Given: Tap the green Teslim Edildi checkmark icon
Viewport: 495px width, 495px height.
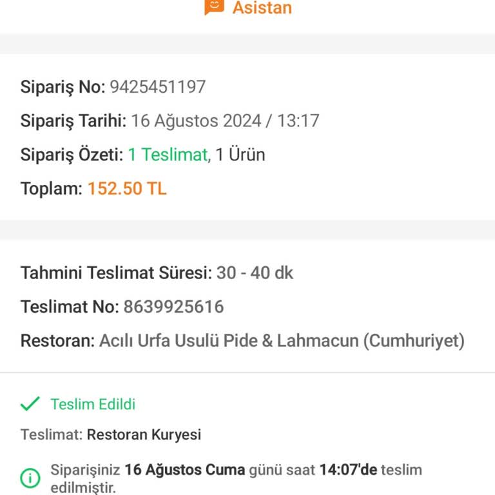Looking at the screenshot, I should tap(30, 405).
